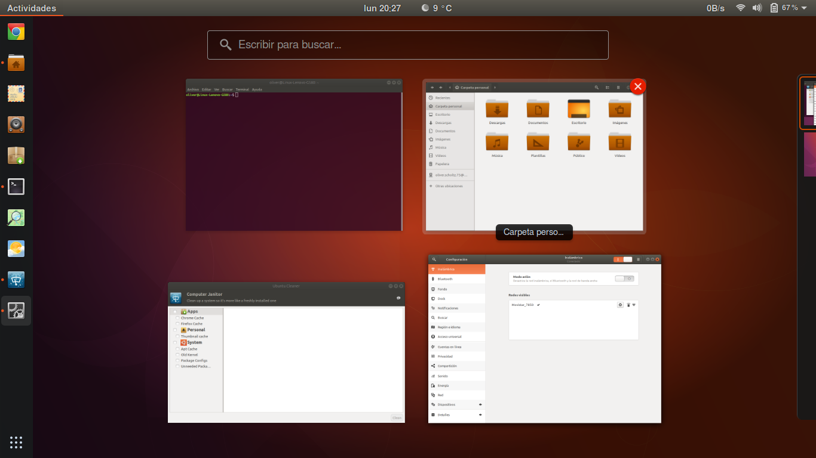Open the clock lun 20:27 in top bar

[382, 8]
